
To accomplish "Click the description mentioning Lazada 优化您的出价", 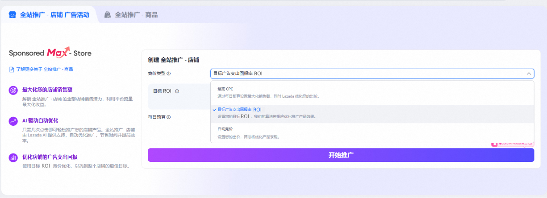I will pos(268,96).
